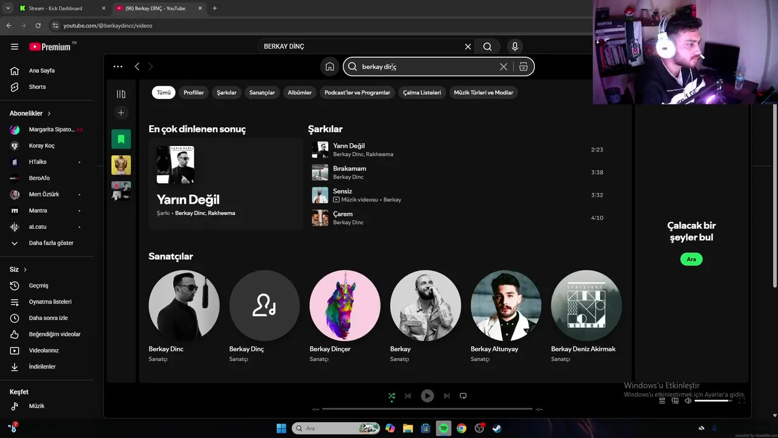Open the YouTube hamburger guide menu

click(x=15, y=46)
